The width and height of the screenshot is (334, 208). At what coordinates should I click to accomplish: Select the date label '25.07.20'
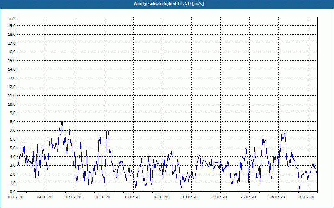[x=248, y=197]
